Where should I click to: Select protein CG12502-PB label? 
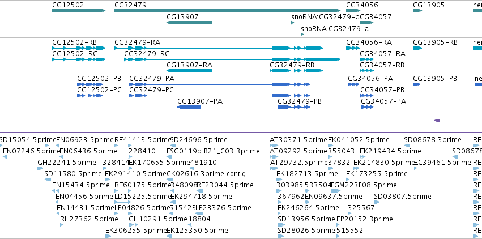[x=99, y=79]
